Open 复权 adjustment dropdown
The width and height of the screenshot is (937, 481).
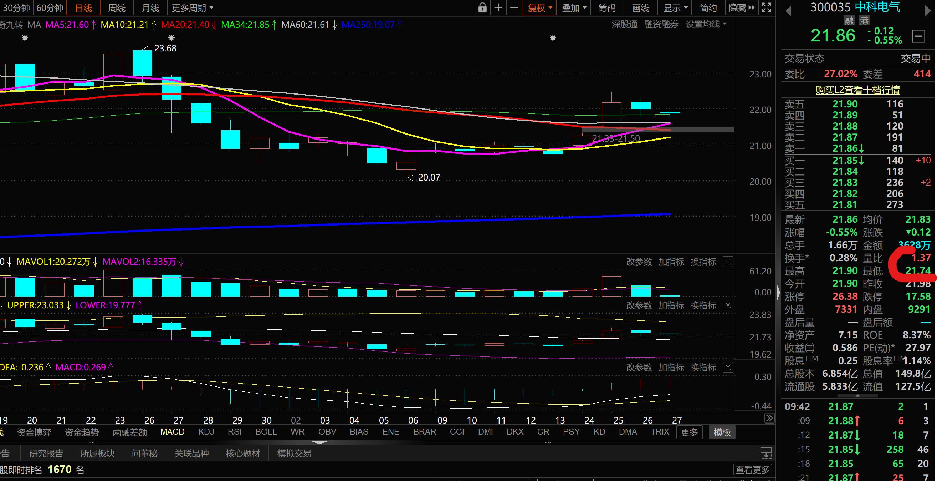click(x=539, y=7)
